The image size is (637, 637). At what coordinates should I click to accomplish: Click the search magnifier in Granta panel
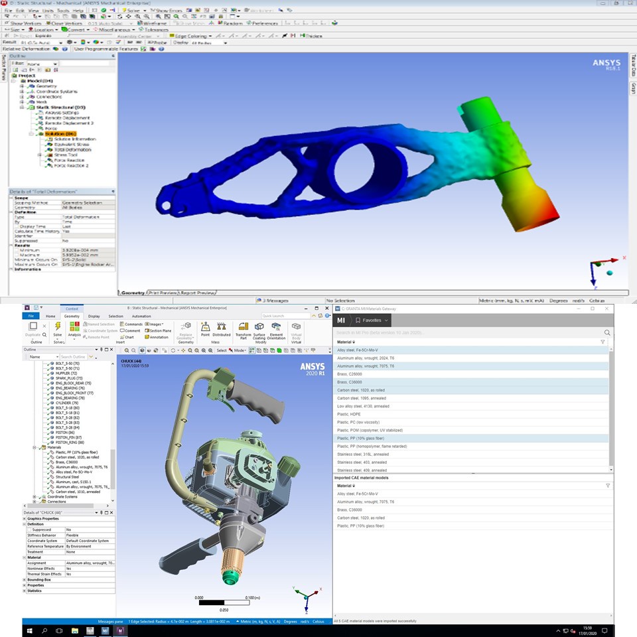pyautogui.click(x=606, y=332)
